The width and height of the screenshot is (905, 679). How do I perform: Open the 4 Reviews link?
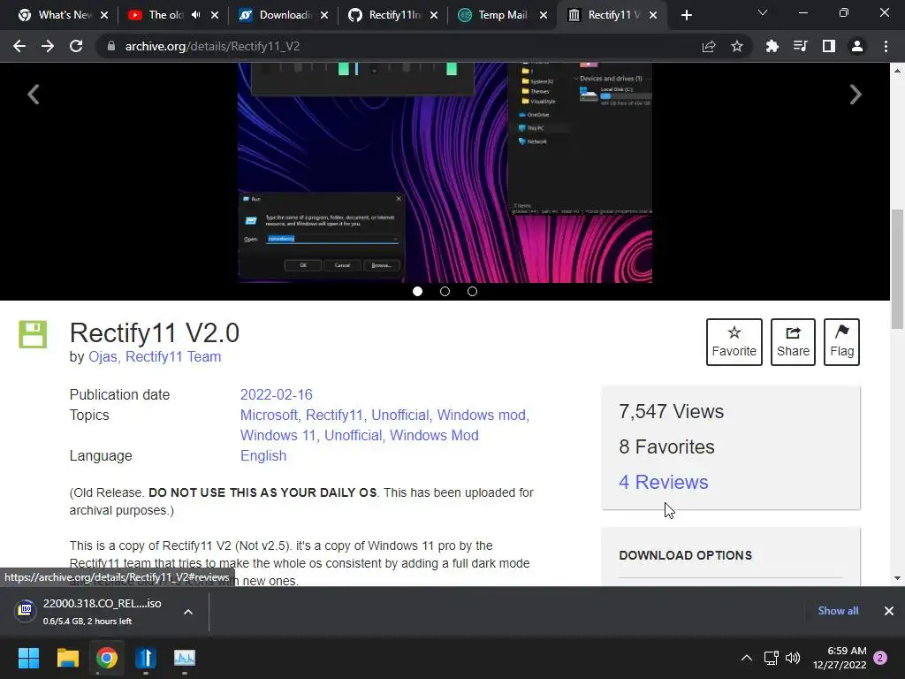663,482
